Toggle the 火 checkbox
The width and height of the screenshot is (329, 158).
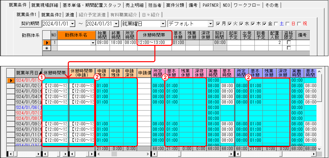click(230, 23)
